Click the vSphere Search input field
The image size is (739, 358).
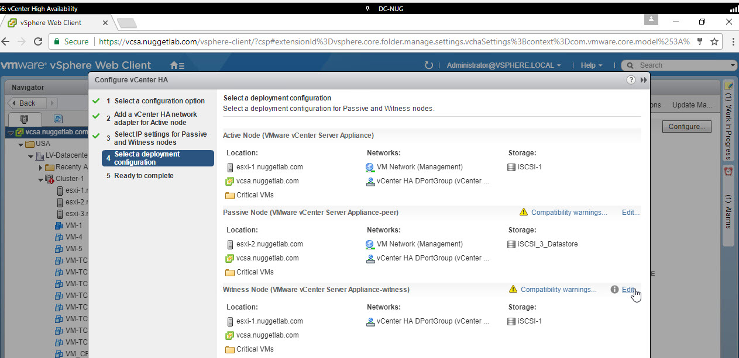click(682, 65)
